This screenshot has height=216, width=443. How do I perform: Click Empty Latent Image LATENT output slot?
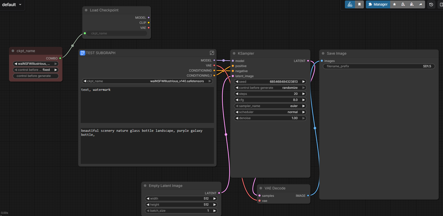click(219, 193)
